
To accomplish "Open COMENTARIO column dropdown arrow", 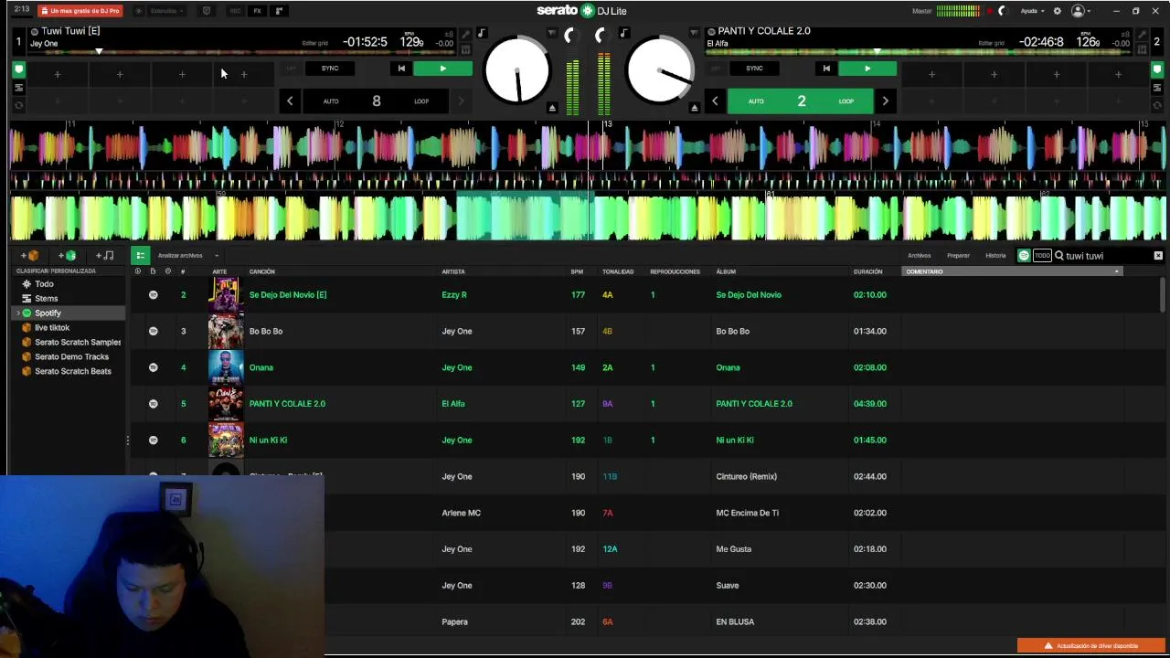I will point(1116,271).
